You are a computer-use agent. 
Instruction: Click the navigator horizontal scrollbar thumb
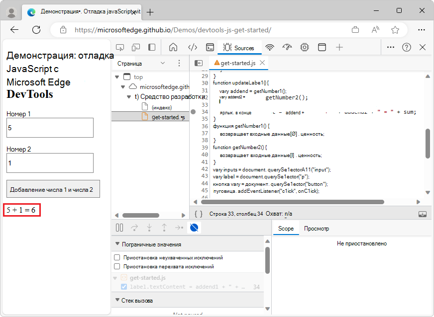coord(141,215)
